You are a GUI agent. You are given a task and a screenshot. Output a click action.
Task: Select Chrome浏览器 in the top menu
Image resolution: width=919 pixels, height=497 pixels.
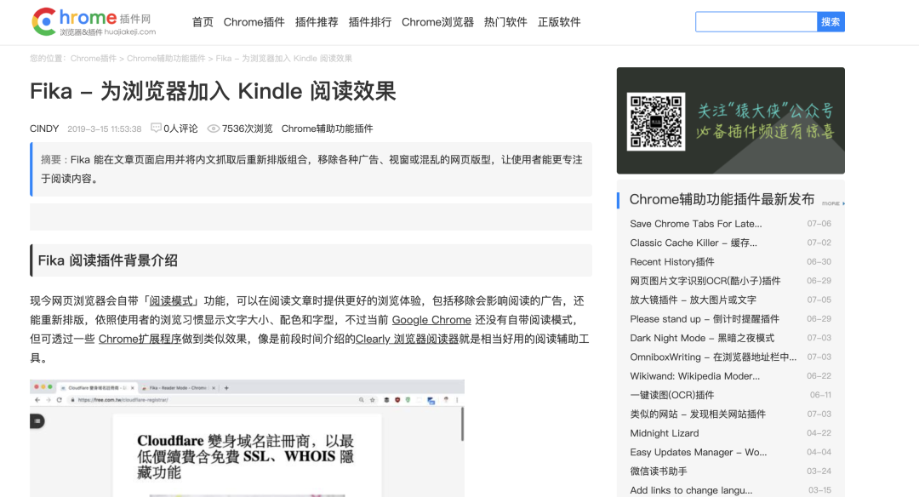(x=437, y=22)
